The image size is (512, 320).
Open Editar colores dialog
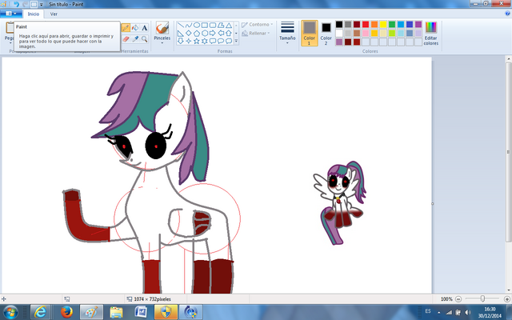(x=431, y=34)
